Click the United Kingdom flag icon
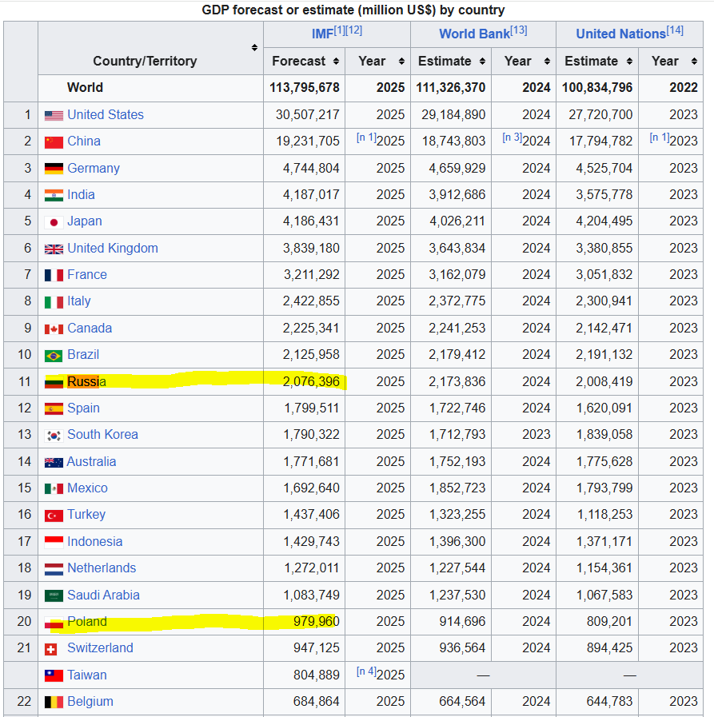 click(54, 249)
